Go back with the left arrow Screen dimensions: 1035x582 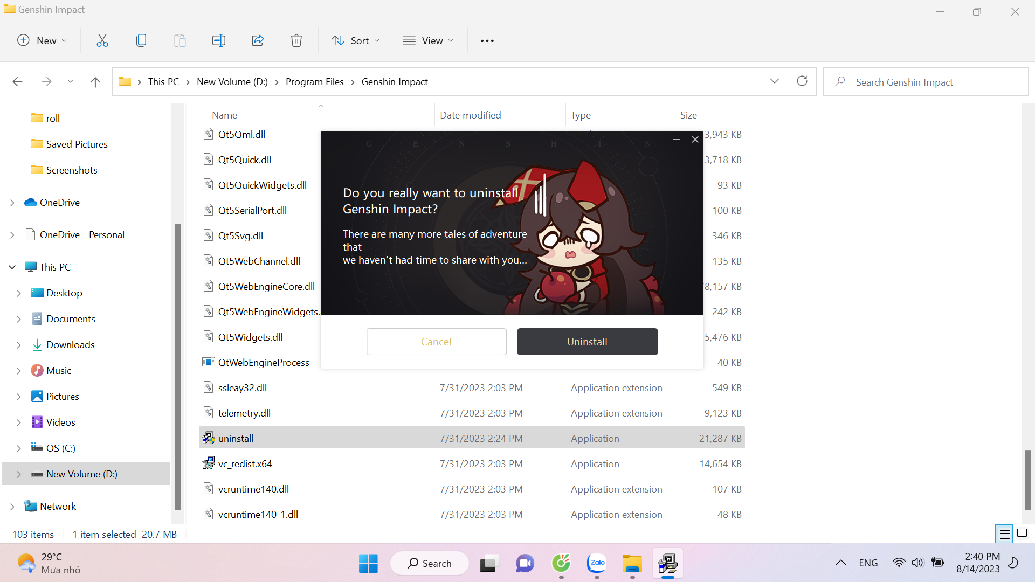17,82
